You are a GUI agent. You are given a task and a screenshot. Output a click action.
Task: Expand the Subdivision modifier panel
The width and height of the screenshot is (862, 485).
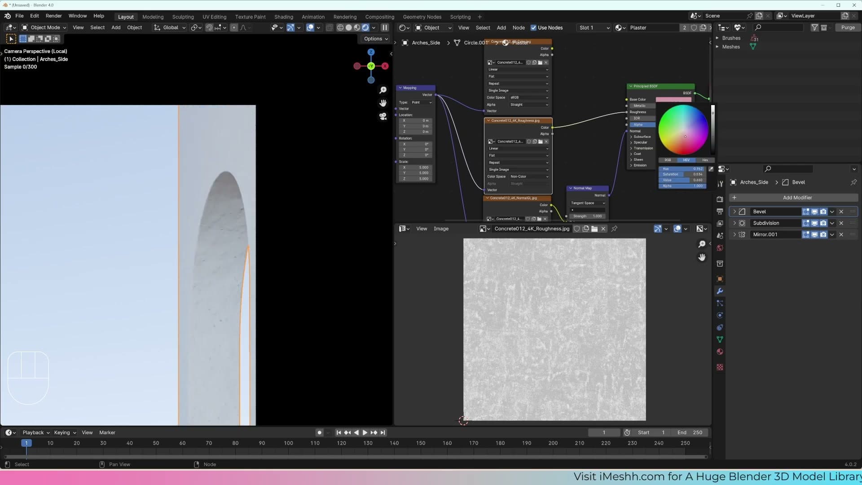734,223
